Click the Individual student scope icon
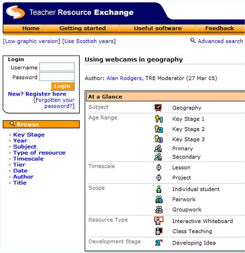The width and height of the screenshot is (245, 253). 159,189
